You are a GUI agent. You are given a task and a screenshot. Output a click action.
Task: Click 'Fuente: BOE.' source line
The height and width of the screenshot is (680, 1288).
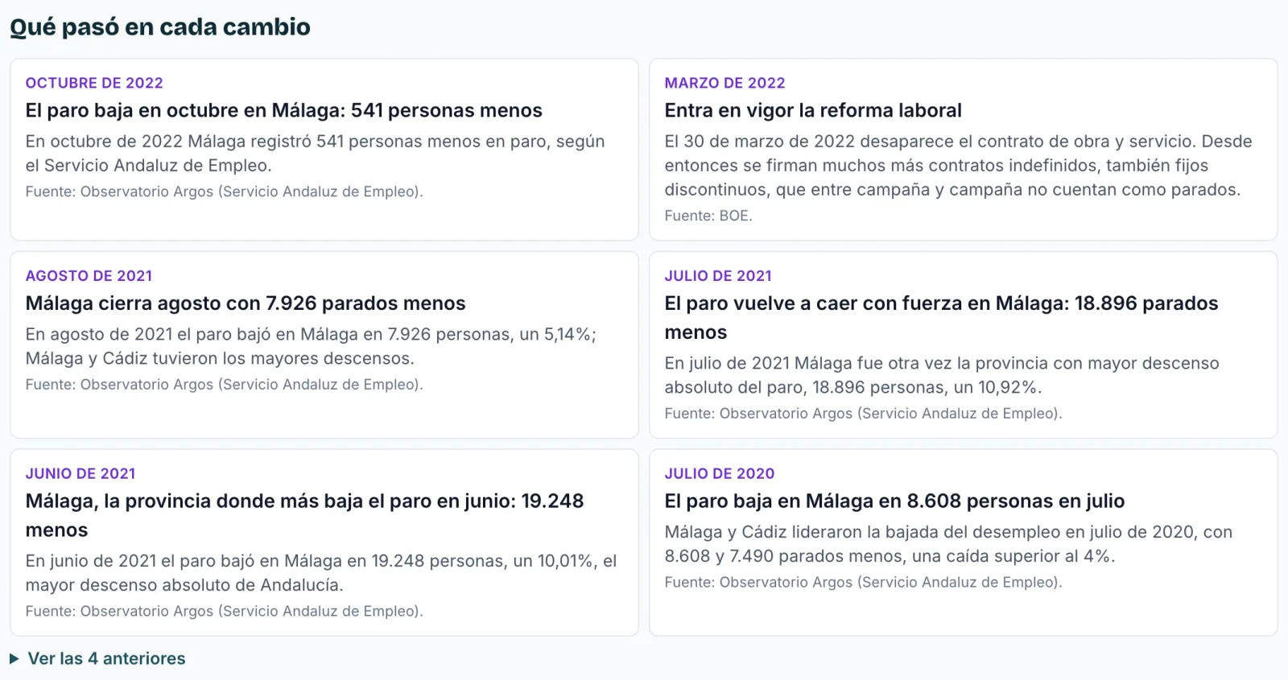[x=708, y=216]
